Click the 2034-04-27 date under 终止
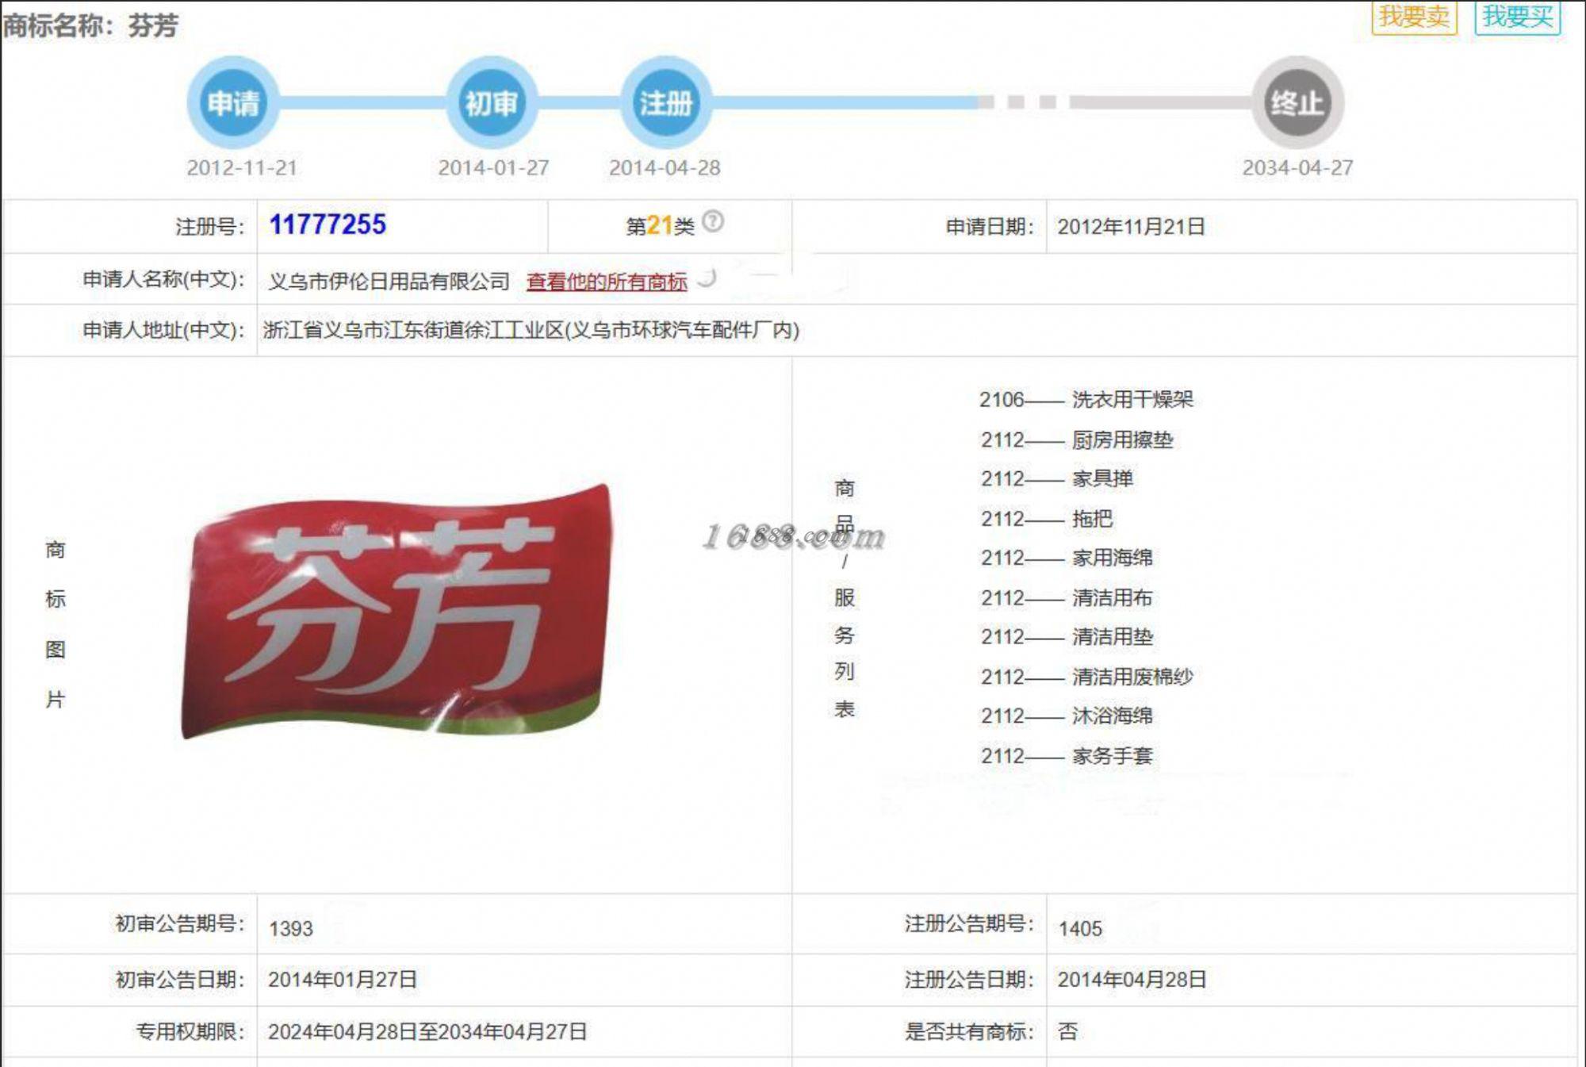 coord(1297,168)
